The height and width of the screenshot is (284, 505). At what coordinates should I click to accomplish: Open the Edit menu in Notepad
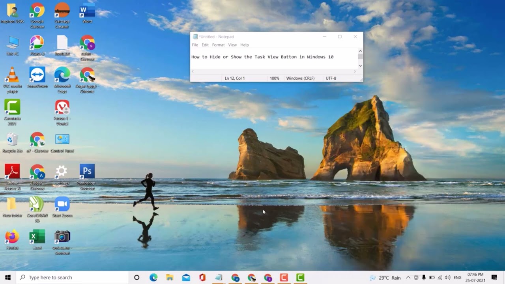[x=205, y=45]
